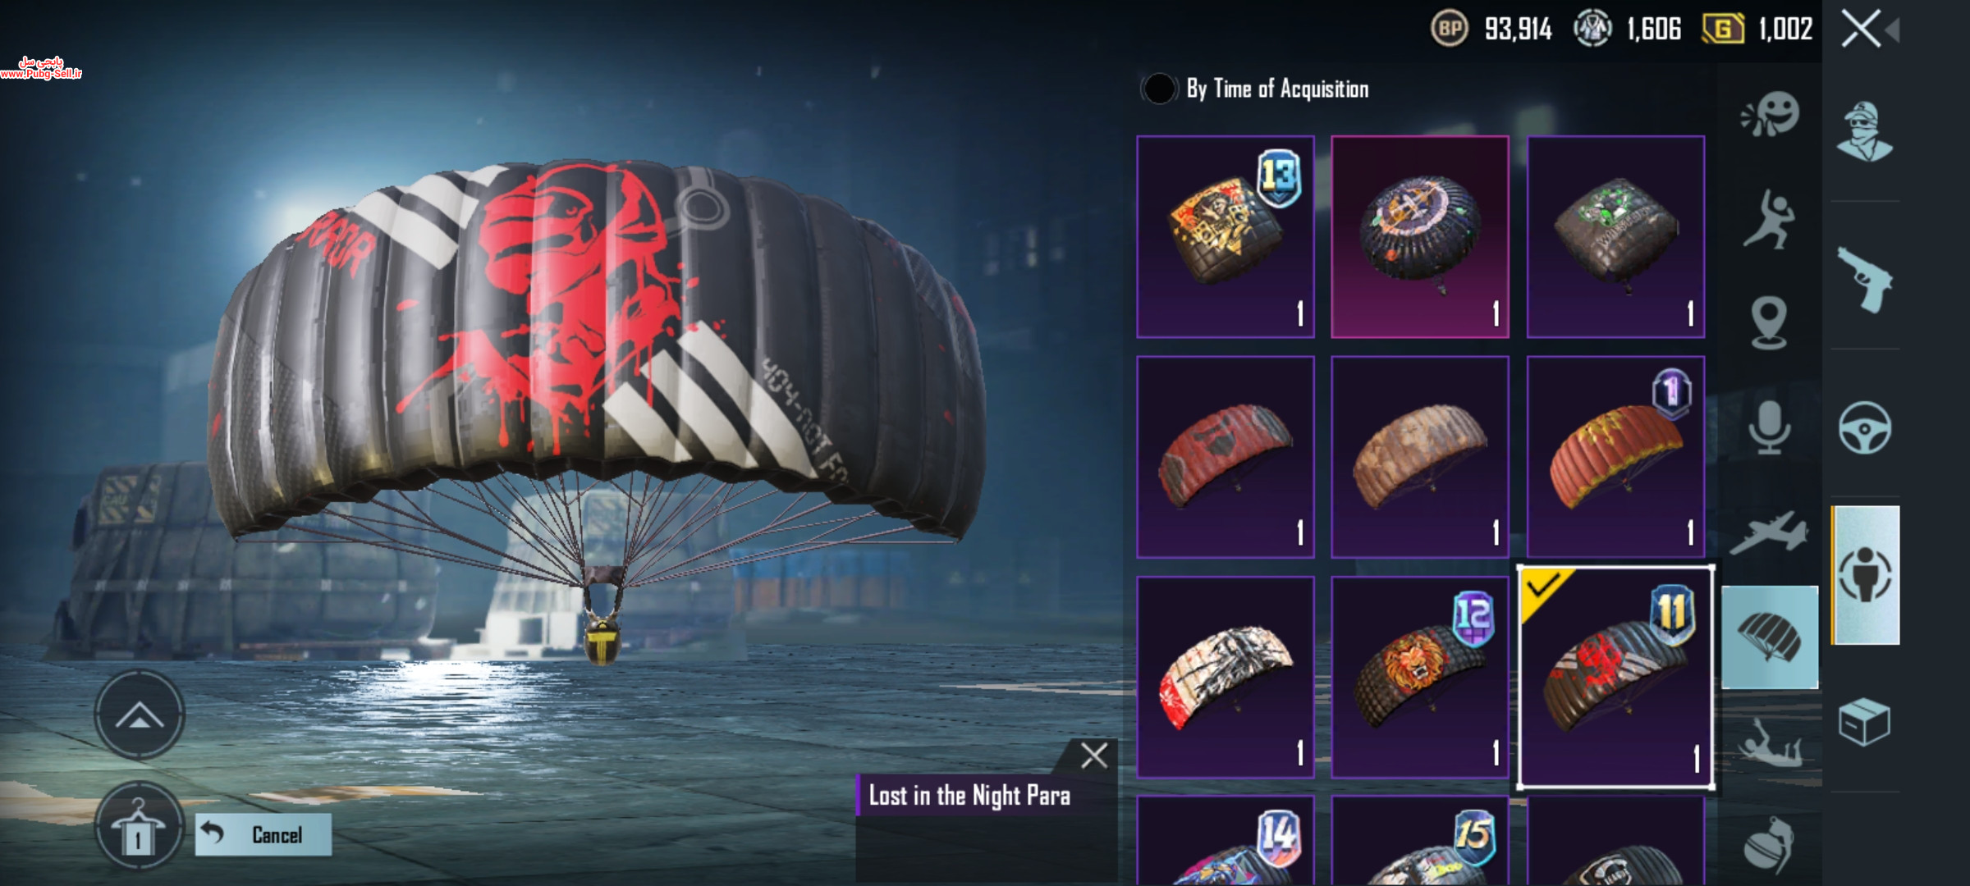Image resolution: width=1970 pixels, height=886 pixels.
Task: Tap the G gold currency icon
Action: [1723, 30]
